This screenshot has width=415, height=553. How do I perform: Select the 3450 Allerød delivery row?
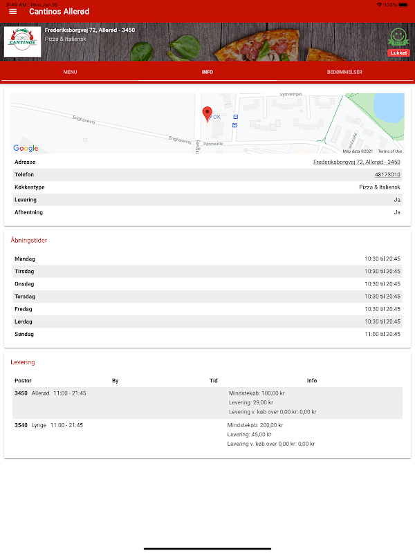click(x=207, y=403)
